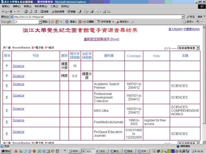Click the page scrollbar's down arrow
This screenshot has height=154, width=206.
coord(204,142)
